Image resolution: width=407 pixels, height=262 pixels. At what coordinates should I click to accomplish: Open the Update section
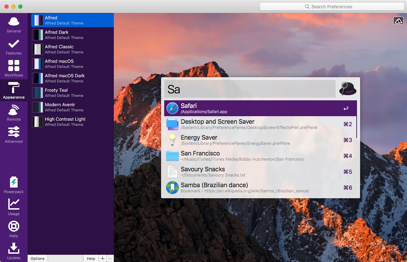pos(14,251)
